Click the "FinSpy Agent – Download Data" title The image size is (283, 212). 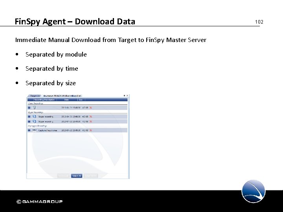click(x=75, y=22)
